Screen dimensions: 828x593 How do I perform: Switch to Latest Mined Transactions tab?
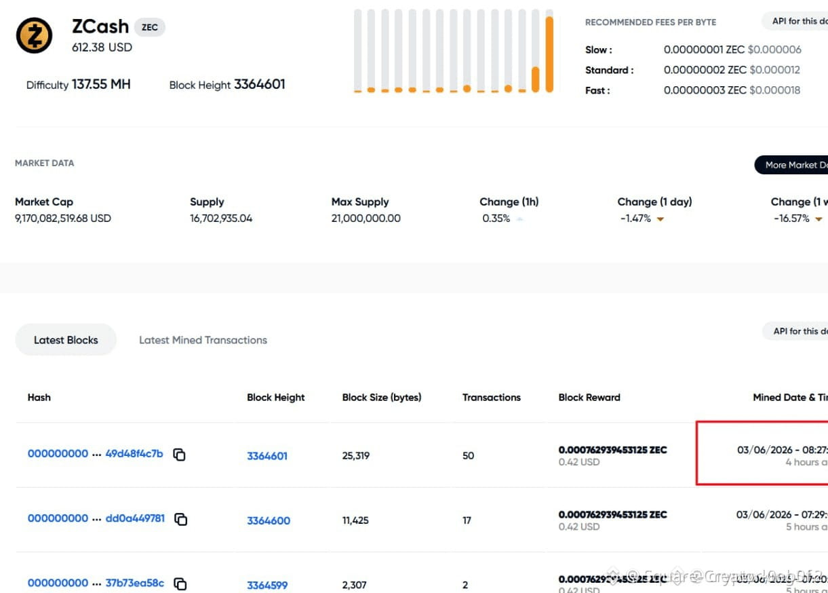coord(203,340)
